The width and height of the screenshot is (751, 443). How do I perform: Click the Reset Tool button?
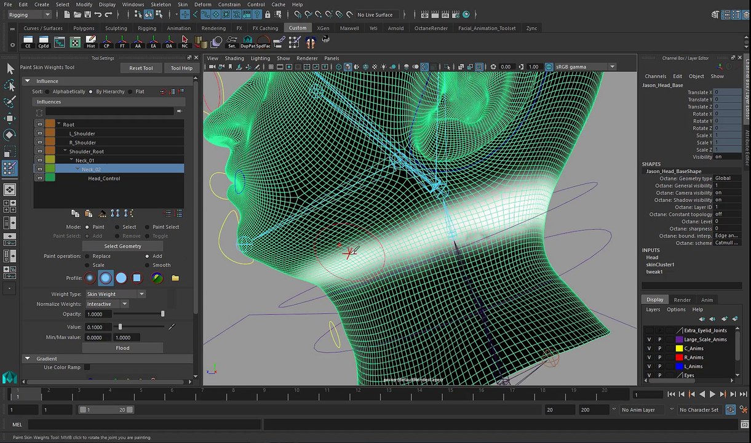(x=141, y=68)
